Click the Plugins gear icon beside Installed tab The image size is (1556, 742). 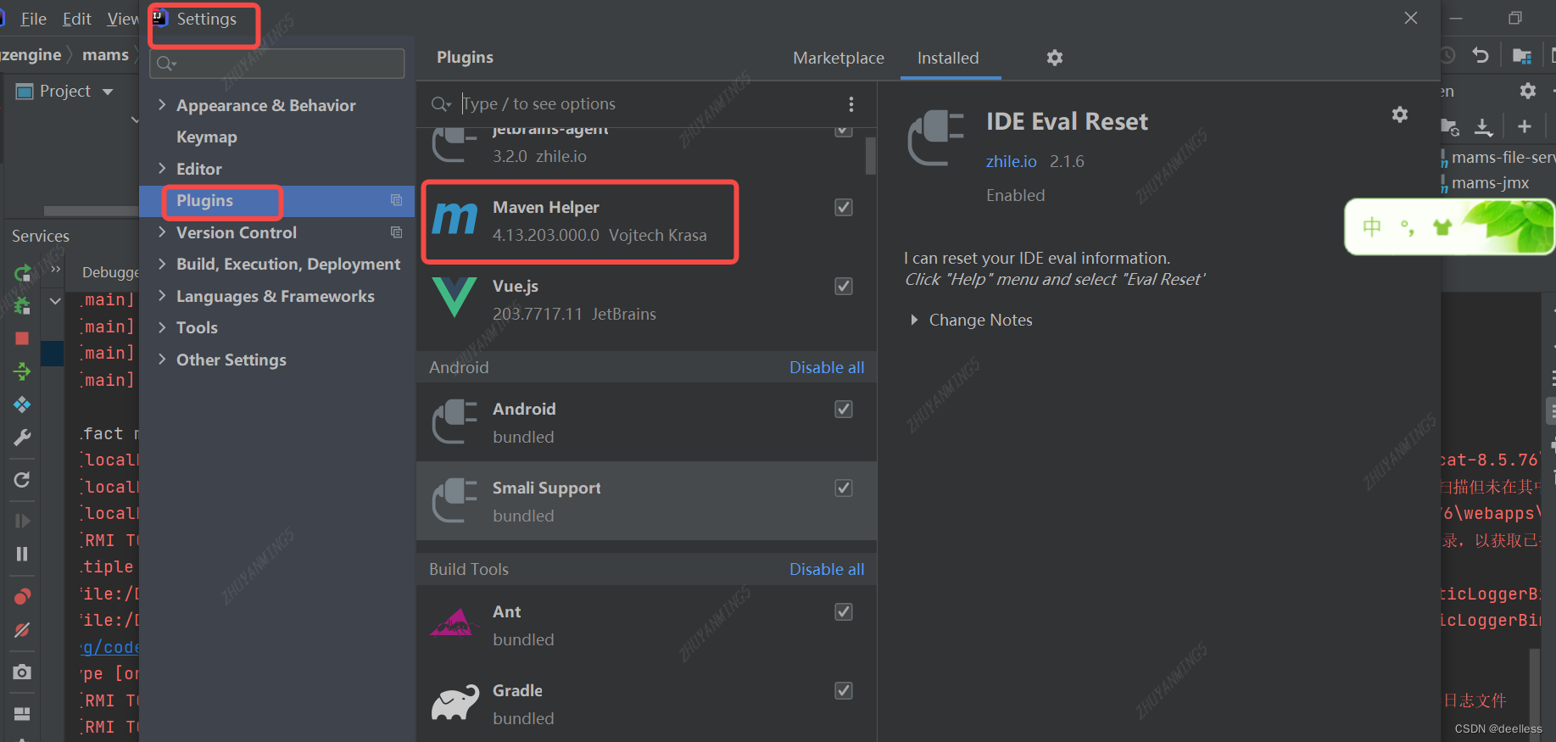coord(1055,58)
